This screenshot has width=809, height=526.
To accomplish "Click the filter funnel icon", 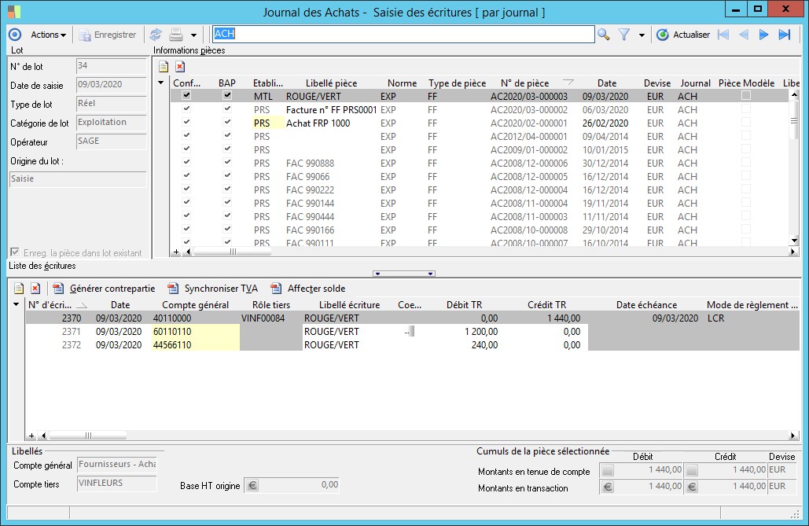I will [x=624, y=35].
